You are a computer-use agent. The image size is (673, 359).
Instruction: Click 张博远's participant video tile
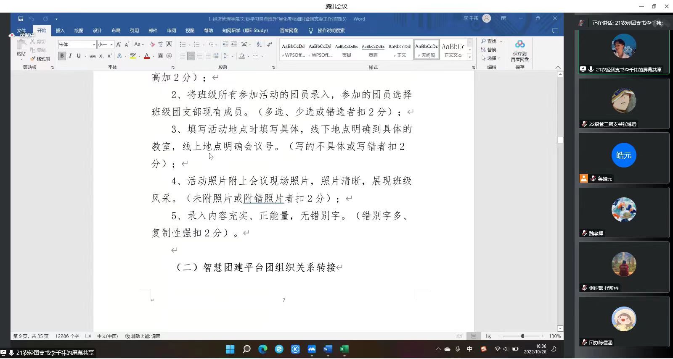pyautogui.click(x=624, y=103)
